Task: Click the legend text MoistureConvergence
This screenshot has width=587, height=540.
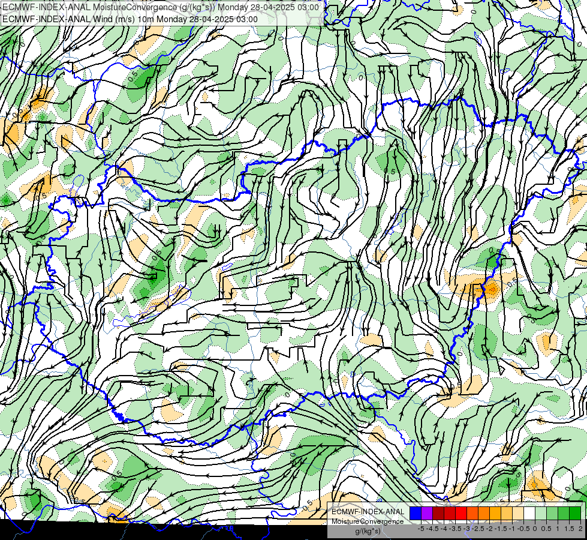Action: [x=368, y=521]
